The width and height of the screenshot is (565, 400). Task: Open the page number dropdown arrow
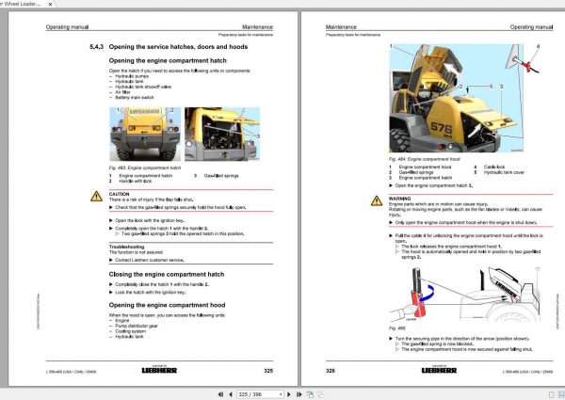[281, 394]
